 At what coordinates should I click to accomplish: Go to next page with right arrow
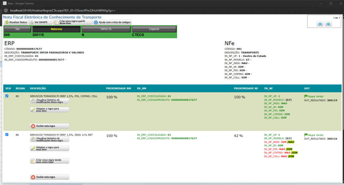328,24
